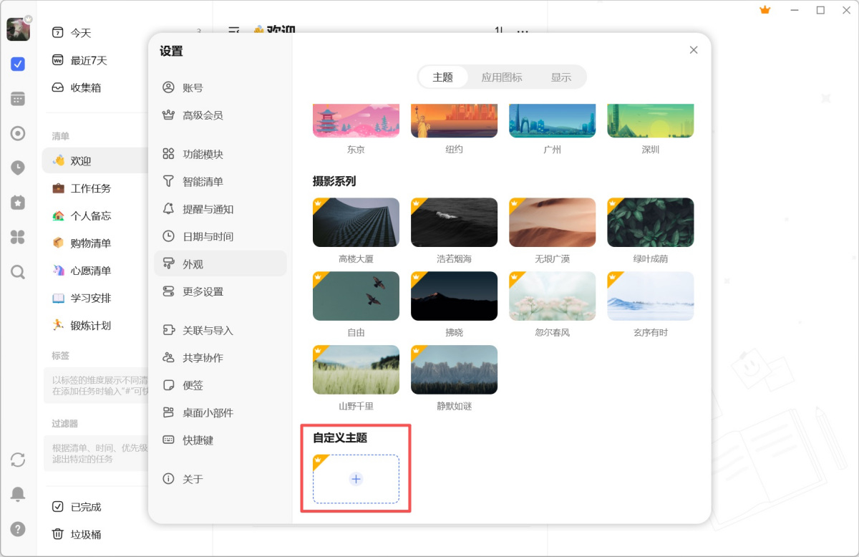Click the search icon in the left sidebar

[x=18, y=272]
